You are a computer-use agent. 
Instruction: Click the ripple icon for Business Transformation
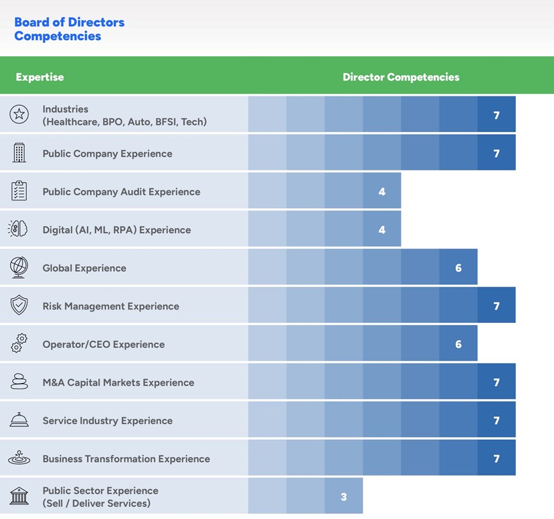pyautogui.click(x=19, y=458)
